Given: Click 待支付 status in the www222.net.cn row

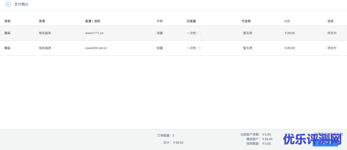Looking at the screenshot, I should pyautogui.click(x=332, y=48).
